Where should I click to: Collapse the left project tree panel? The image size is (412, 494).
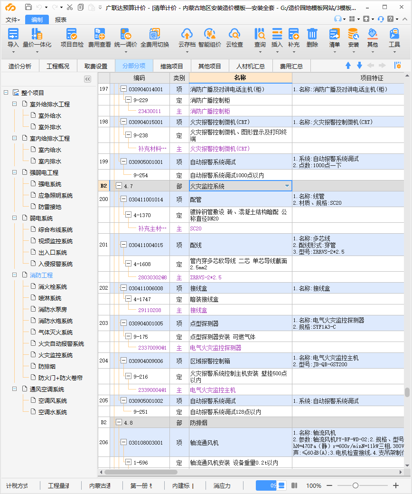[87, 79]
